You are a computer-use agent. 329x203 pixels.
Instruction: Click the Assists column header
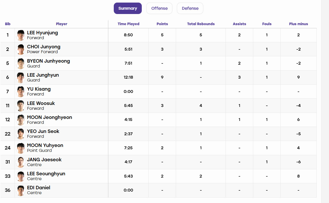(240, 24)
